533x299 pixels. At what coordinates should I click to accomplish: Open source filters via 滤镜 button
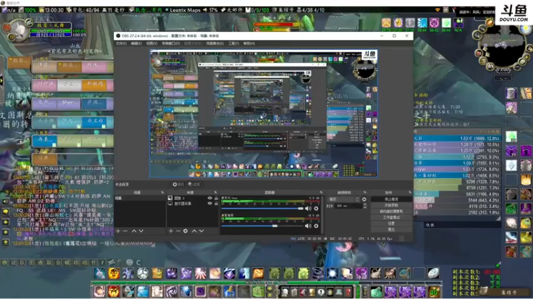click(194, 185)
